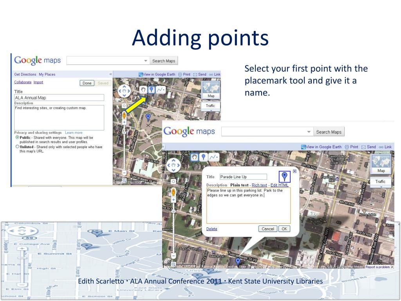Click the round location button under the ALA map's compass
The height and width of the screenshot is (301, 401).
click(x=124, y=105)
